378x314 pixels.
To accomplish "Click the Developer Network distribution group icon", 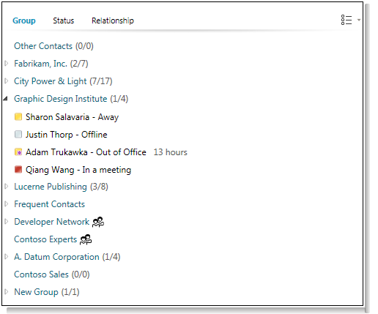I will pos(98,222).
